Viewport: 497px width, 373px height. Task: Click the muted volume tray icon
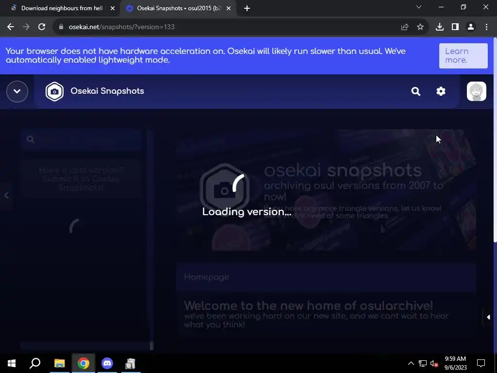point(434,363)
